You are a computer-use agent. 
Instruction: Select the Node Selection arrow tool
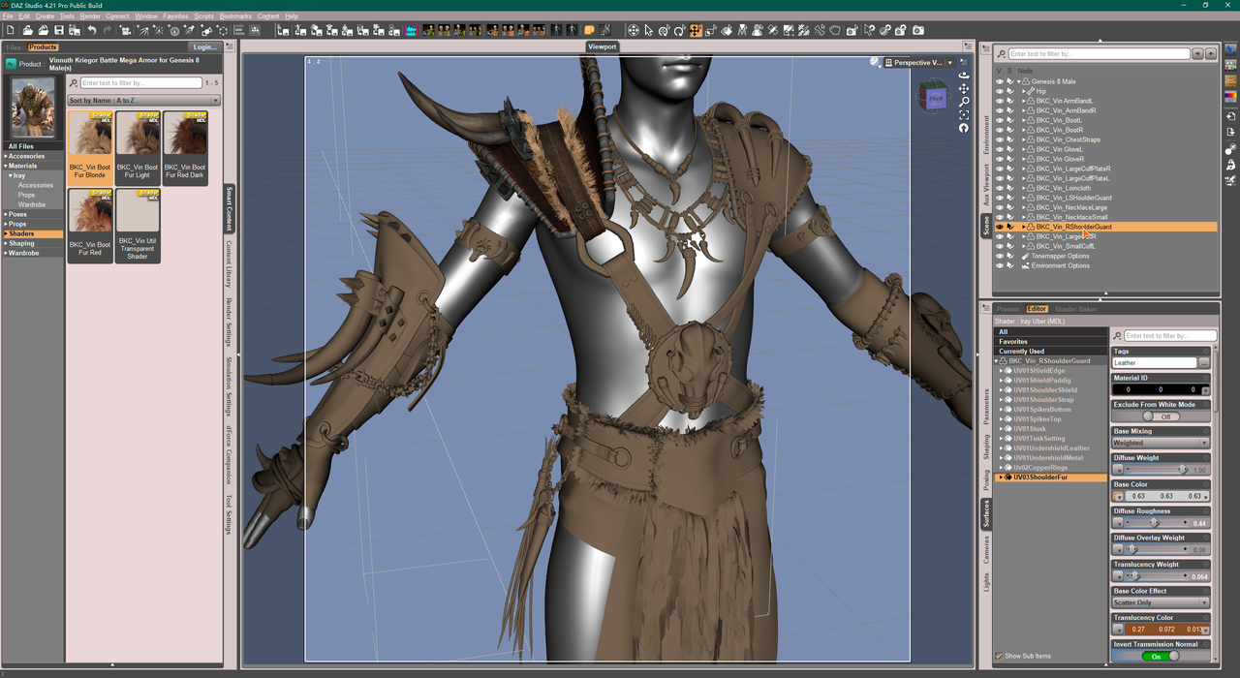point(648,30)
